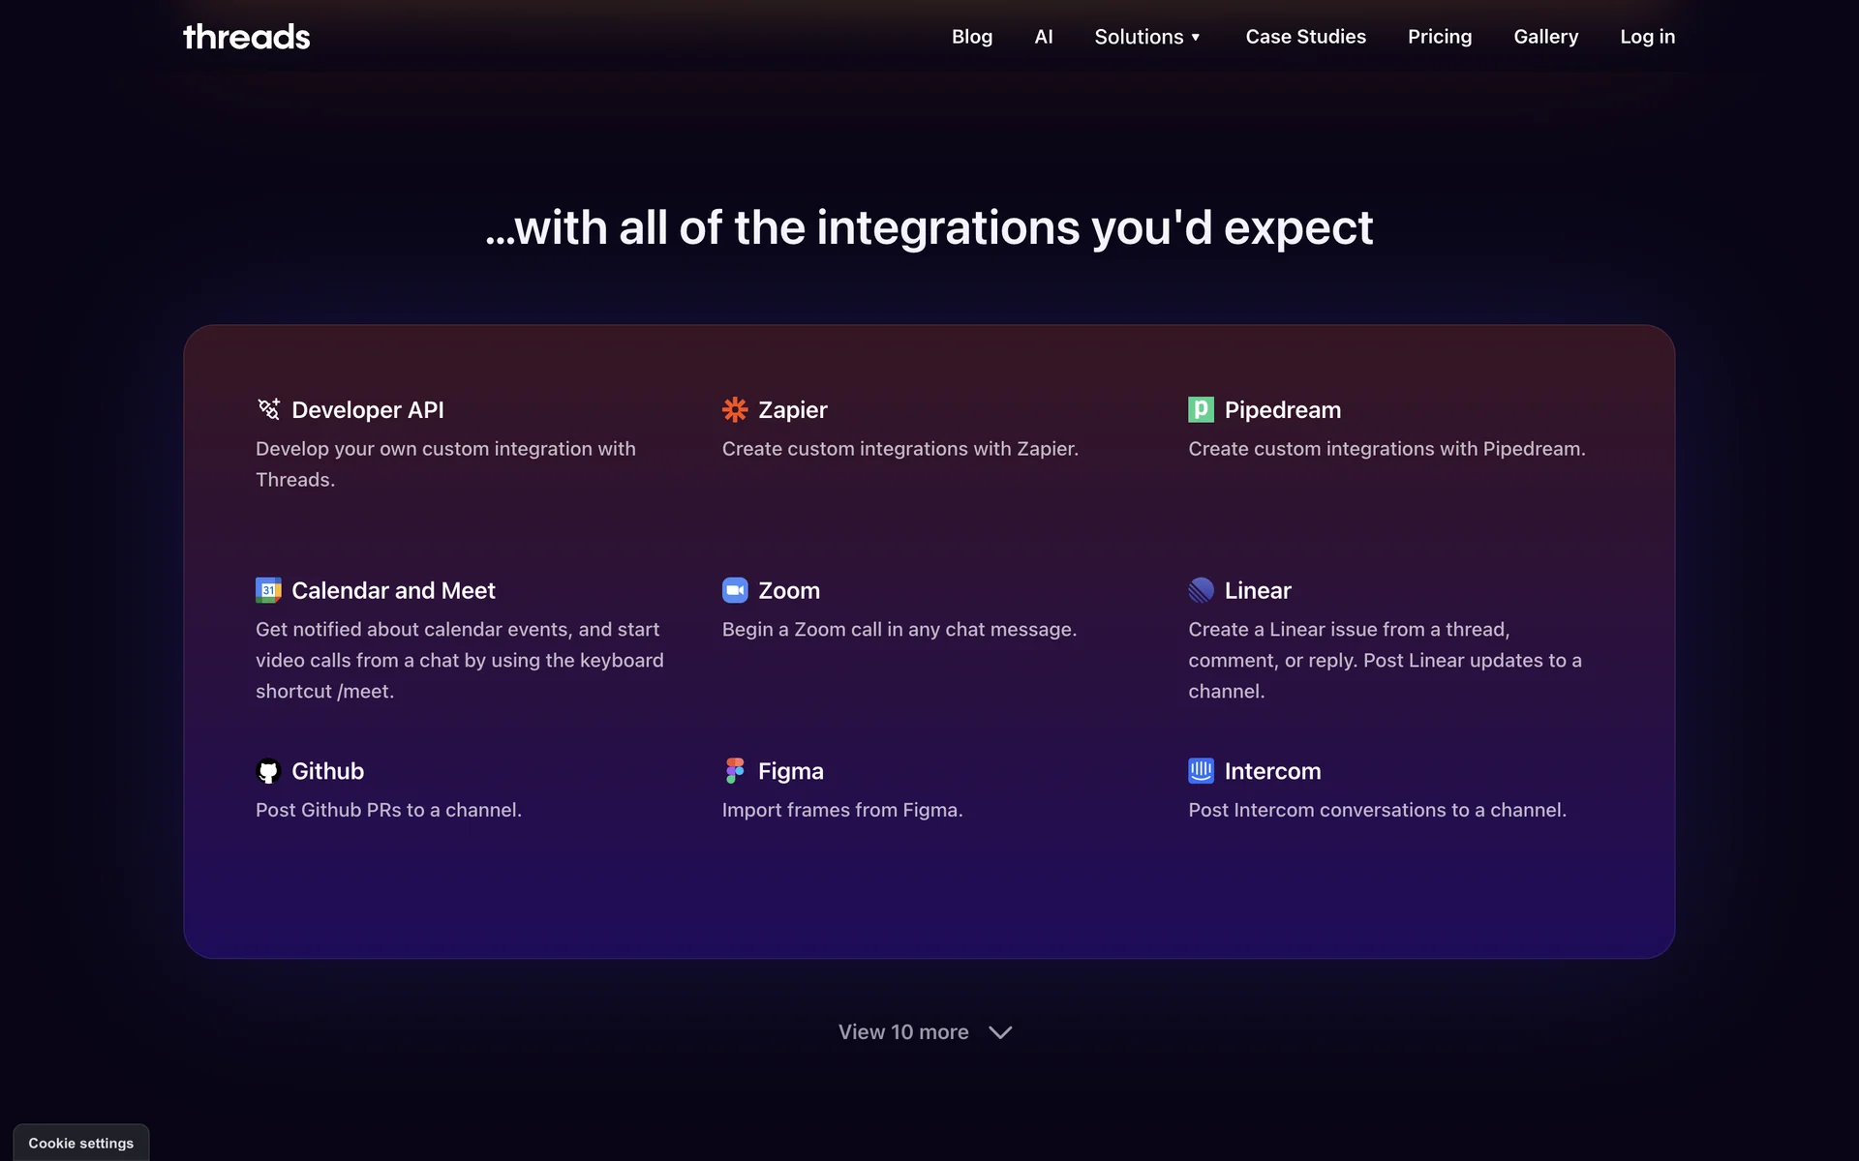Open Cookie settings button
This screenshot has width=1859, height=1161.
[x=81, y=1143]
